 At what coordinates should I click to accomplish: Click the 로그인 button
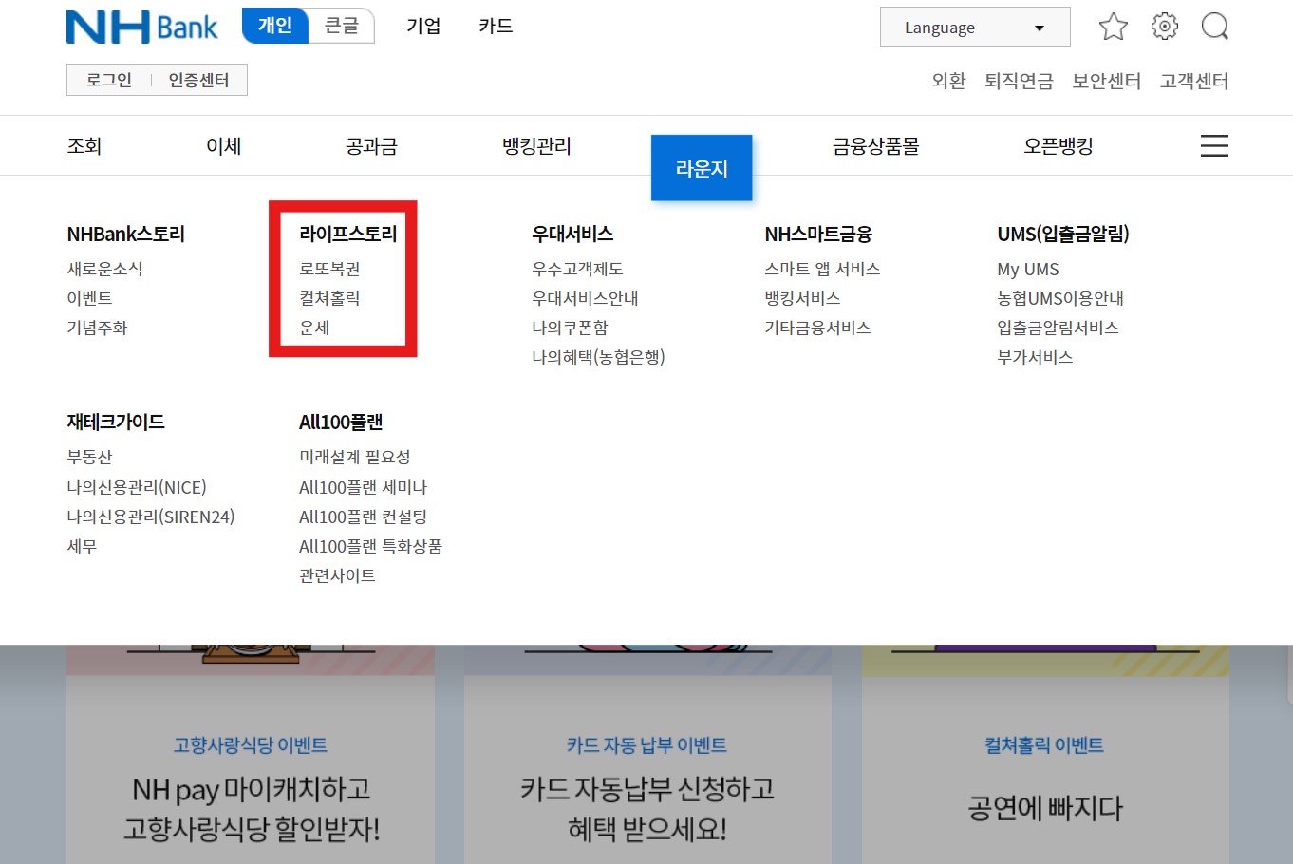(107, 79)
